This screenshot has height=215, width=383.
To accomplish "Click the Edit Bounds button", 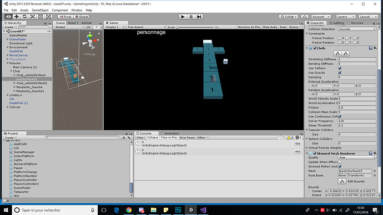I will point(342,181).
